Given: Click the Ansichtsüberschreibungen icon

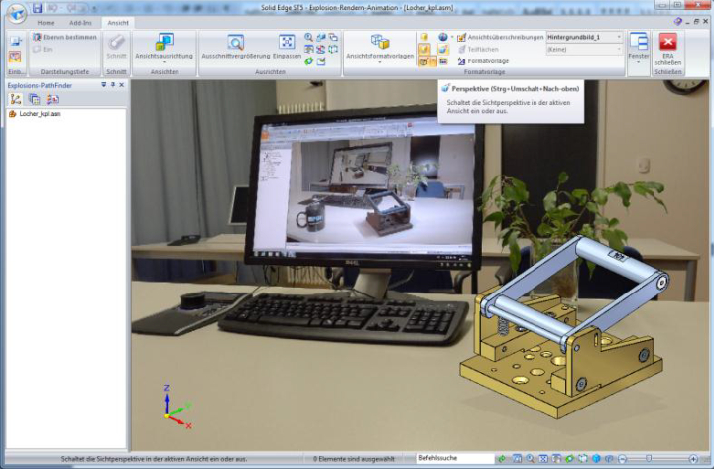Looking at the screenshot, I should click(461, 37).
